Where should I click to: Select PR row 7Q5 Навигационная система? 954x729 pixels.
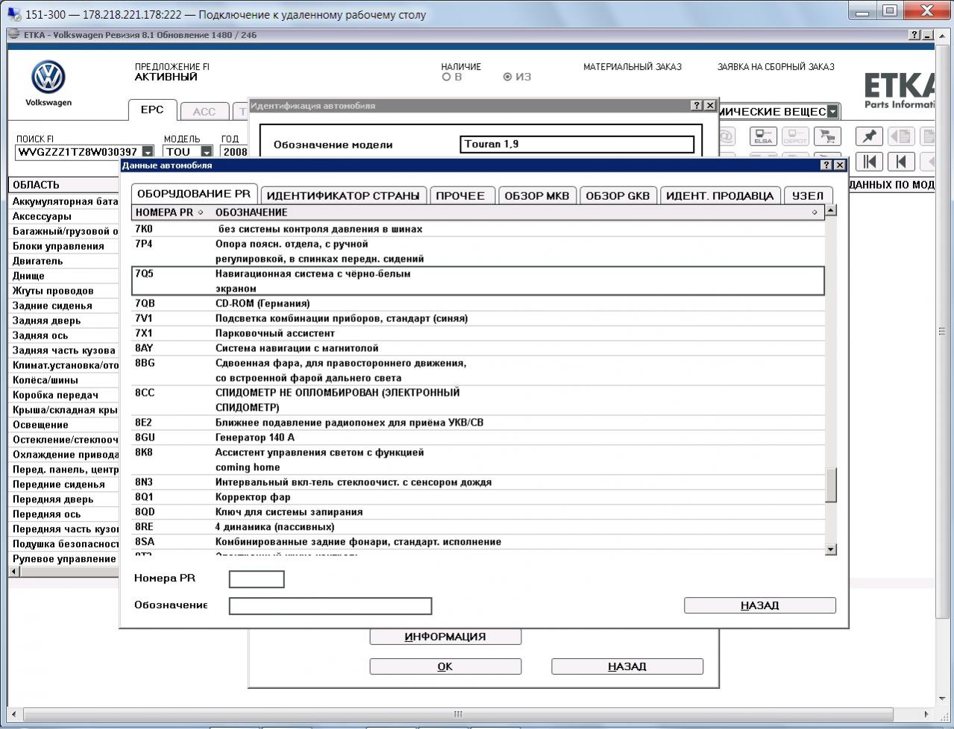pos(478,281)
